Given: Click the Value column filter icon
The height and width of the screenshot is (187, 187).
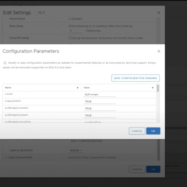Looking at the screenshot, I should point(152,88).
